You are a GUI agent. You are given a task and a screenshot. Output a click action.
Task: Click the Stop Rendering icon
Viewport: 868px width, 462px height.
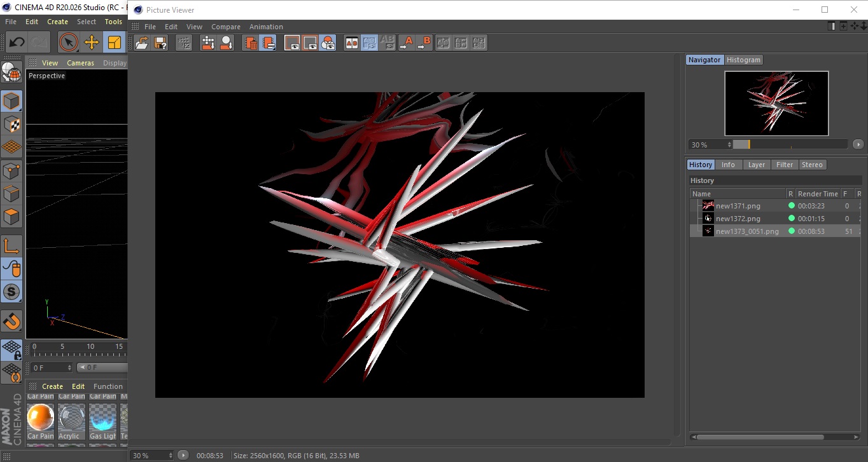tap(184, 43)
